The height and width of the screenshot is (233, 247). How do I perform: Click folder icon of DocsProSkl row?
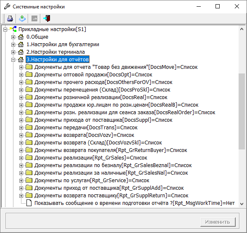click(29, 89)
